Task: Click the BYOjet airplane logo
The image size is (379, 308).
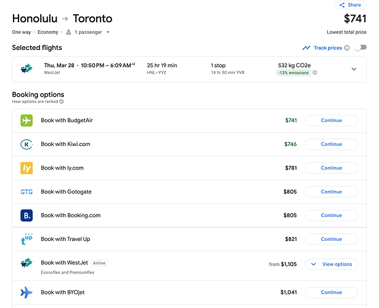Action: [26, 293]
